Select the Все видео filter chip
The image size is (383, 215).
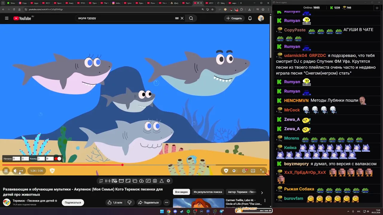(x=181, y=192)
